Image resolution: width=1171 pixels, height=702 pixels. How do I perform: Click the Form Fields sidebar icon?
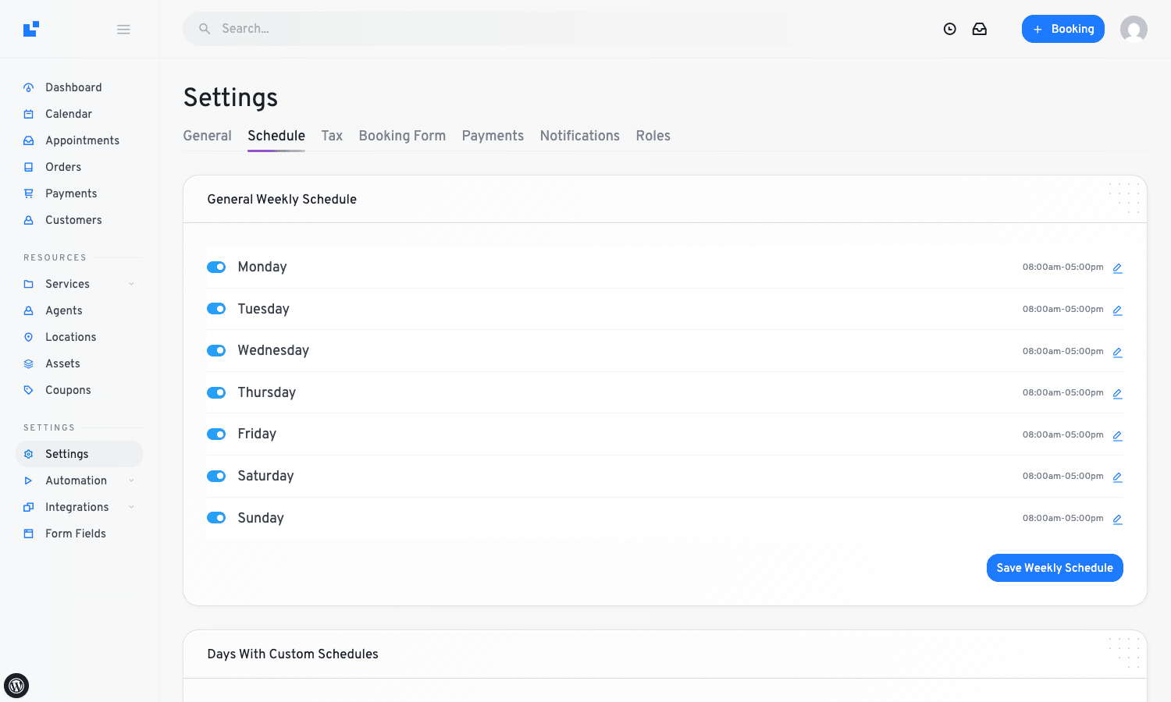coord(29,534)
